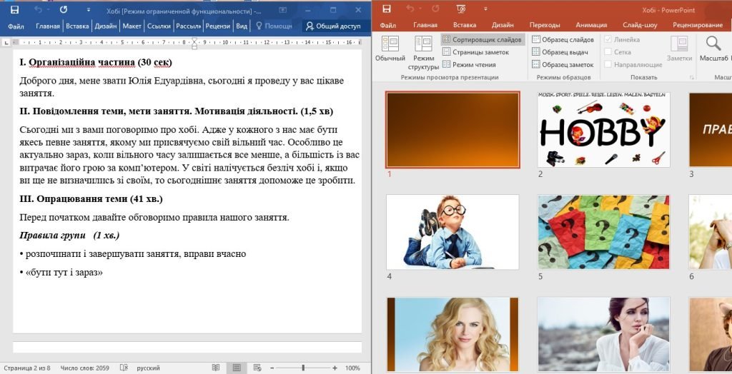Click Общий доступ share button in Word
The height and width of the screenshot is (374, 732).
pos(333,26)
